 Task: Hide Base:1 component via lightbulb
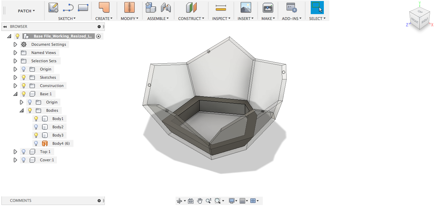pyautogui.click(x=23, y=94)
